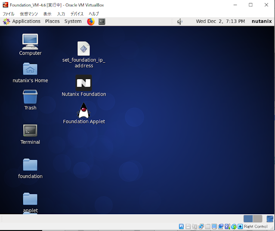Click the hard disk activity status icon
Screen dimensions: 275x231
coord(181,226)
